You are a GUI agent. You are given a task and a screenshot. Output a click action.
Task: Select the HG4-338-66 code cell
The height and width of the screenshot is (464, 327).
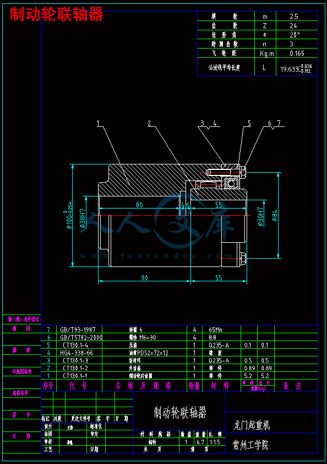point(77,353)
